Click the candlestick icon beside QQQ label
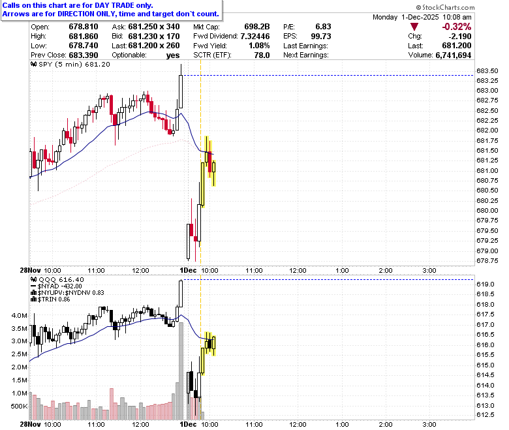 pos(34,279)
